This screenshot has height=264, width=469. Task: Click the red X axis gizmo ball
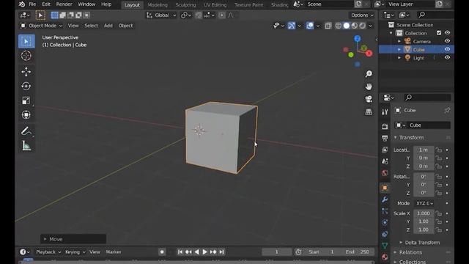(369, 54)
